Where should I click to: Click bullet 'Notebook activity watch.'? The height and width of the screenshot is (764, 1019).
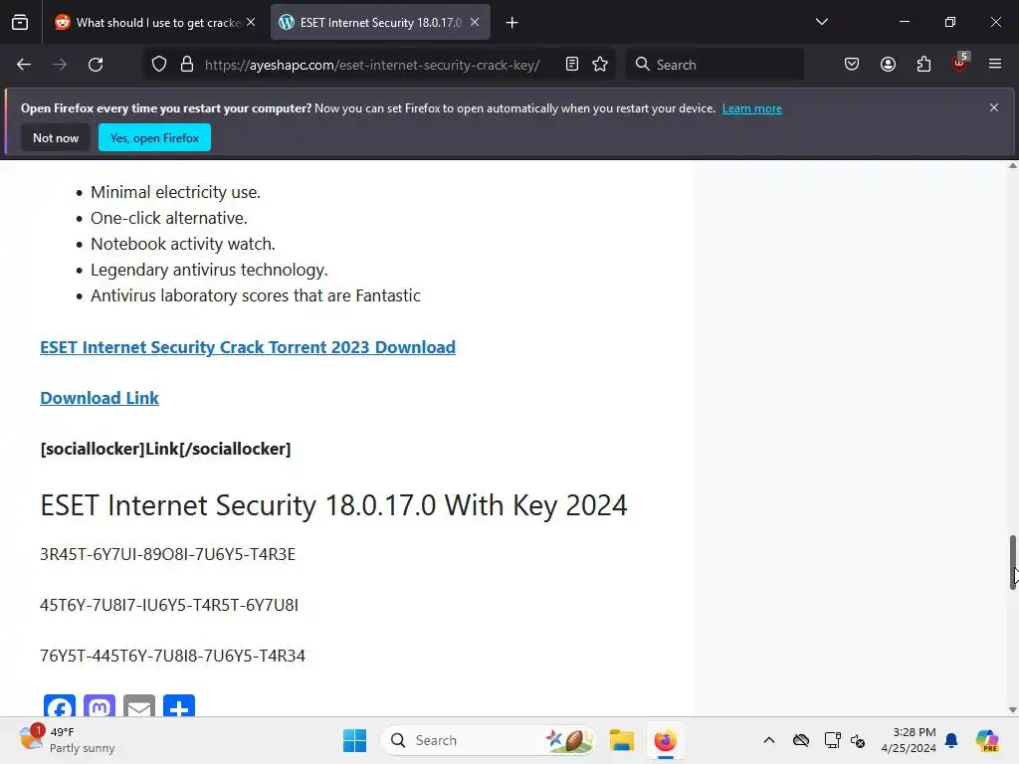(x=183, y=244)
